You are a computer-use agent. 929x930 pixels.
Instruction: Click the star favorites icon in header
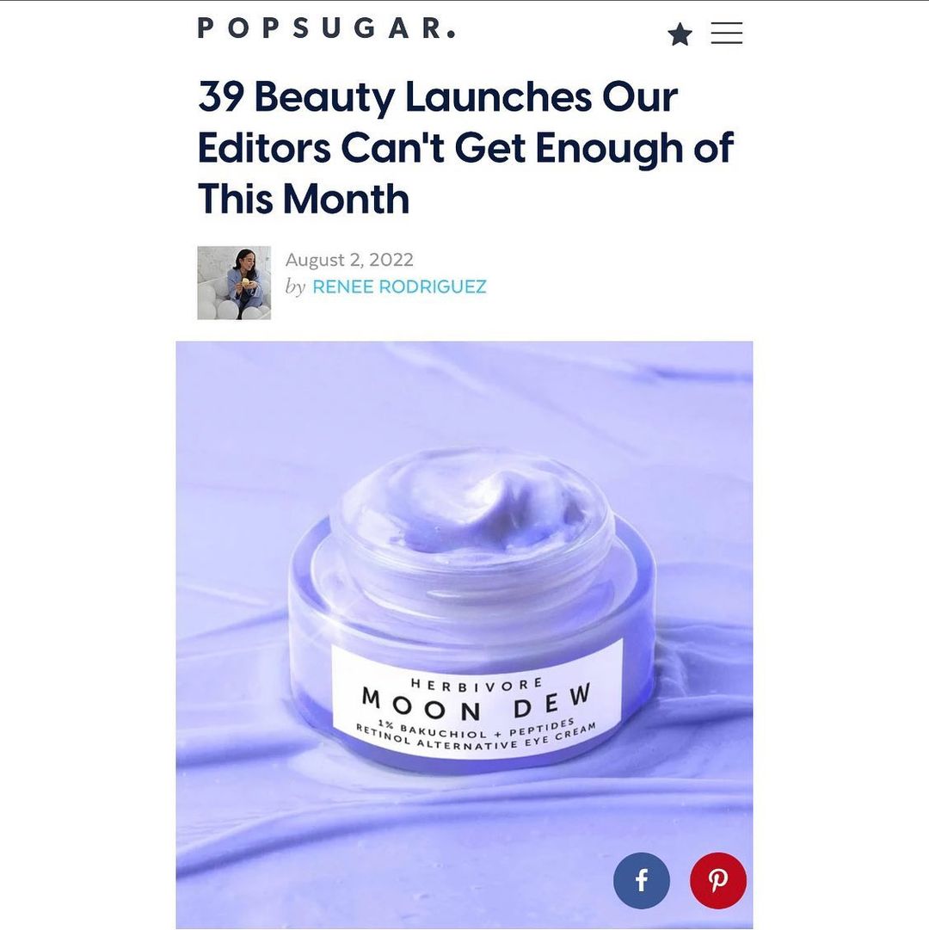coord(680,34)
